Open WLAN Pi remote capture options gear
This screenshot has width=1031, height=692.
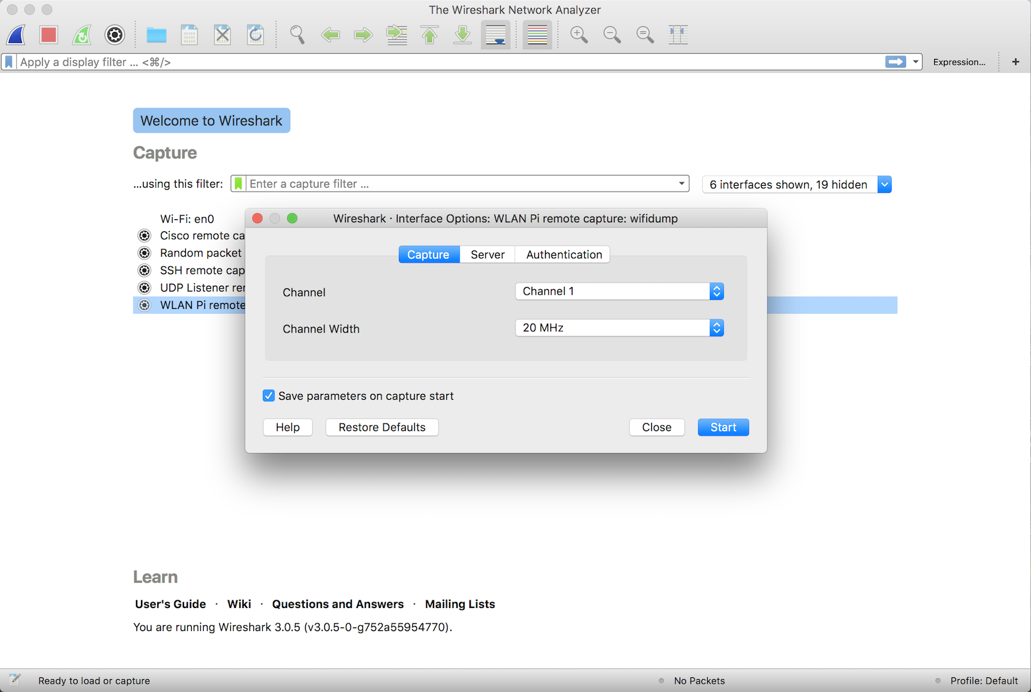[145, 305]
